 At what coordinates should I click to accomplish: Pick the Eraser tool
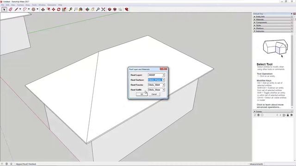[x=10, y=9]
